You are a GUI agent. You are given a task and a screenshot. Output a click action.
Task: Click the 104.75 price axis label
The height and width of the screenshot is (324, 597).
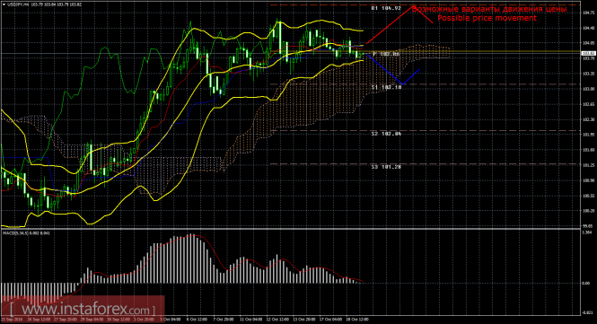click(x=588, y=13)
